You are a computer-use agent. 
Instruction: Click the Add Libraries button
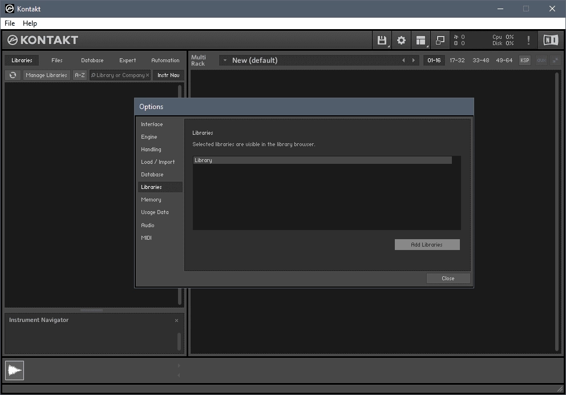pos(427,244)
